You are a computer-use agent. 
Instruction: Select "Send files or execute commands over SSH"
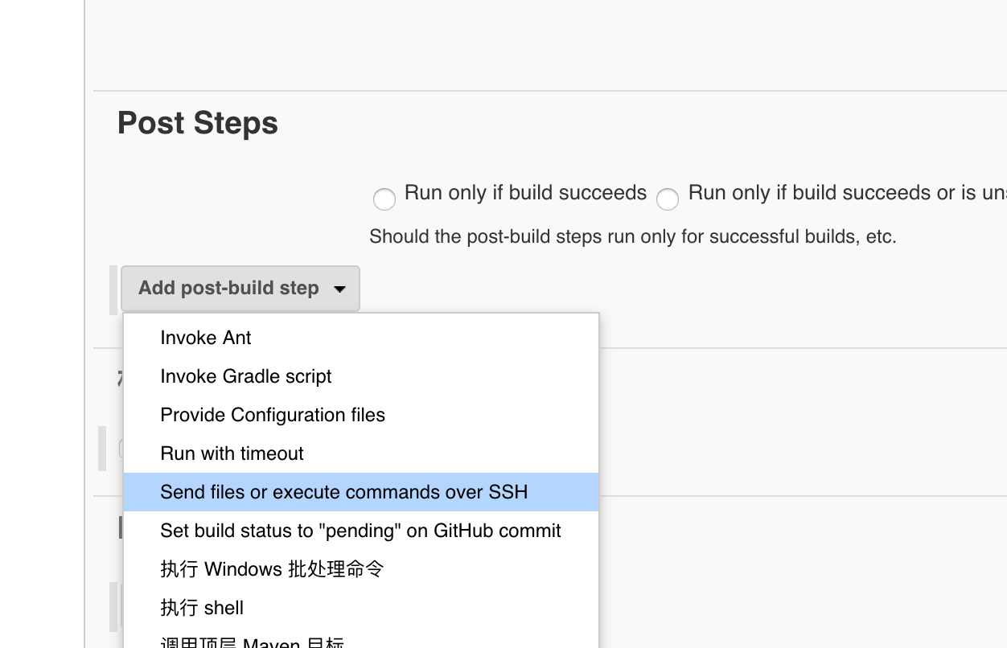tap(344, 492)
